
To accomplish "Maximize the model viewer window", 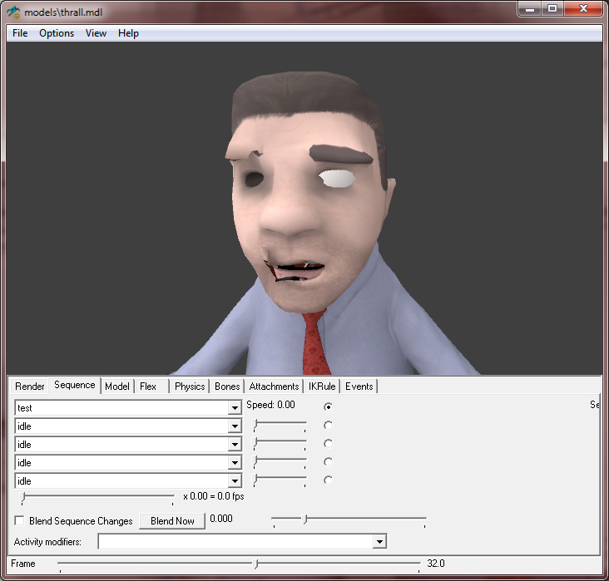I will point(552,8).
